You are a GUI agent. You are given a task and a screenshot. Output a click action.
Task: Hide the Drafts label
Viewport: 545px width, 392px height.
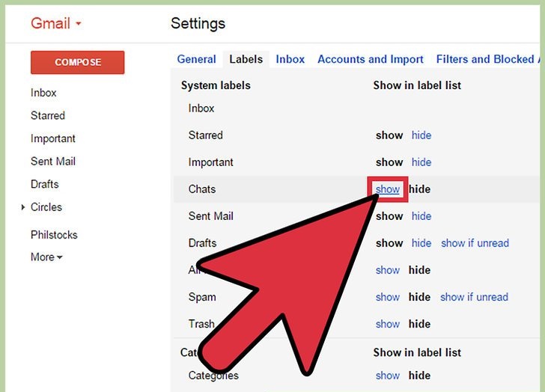pyautogui.click(x=421, y=243)
